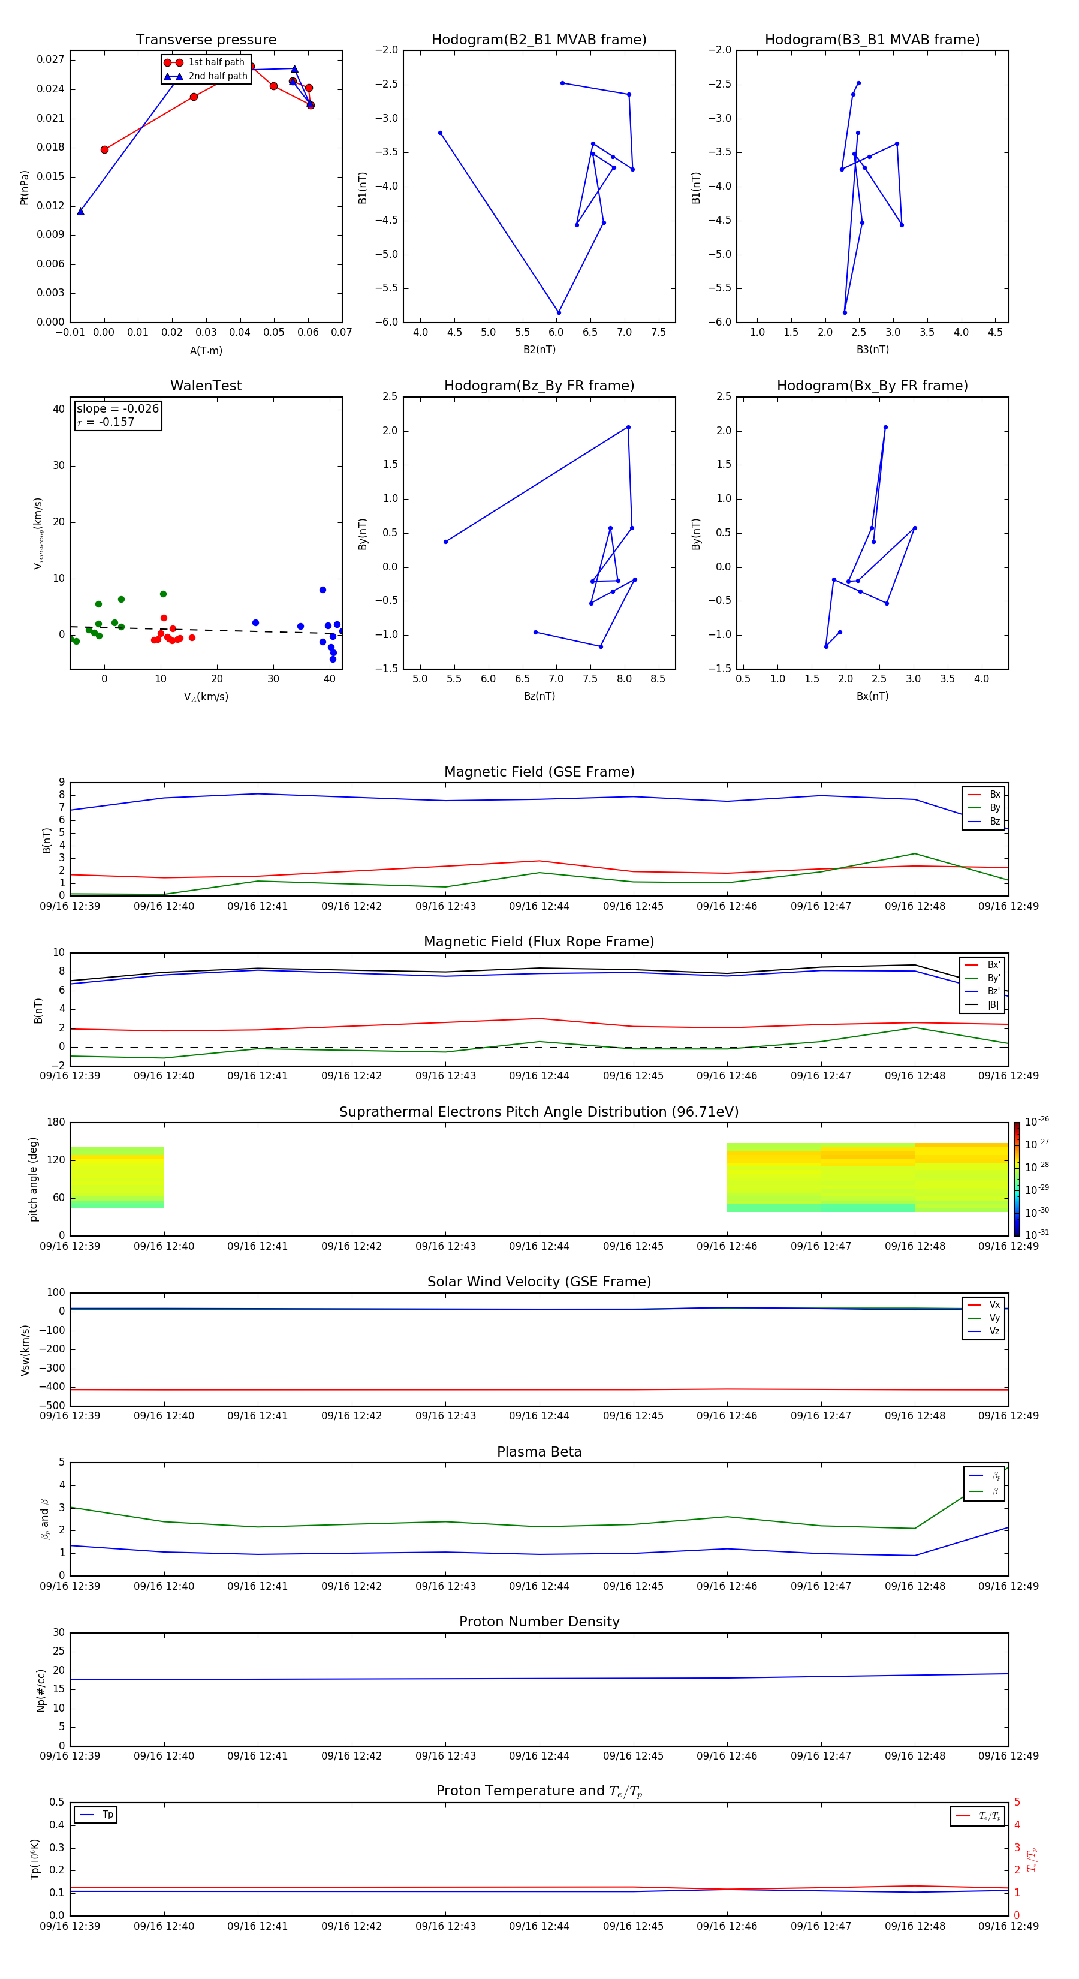Image resolution: width=1079 pixels, height=1979 pixels.
Task: Click the 'pitch angle (deg)' axis label
Action: pos(33,1179)
